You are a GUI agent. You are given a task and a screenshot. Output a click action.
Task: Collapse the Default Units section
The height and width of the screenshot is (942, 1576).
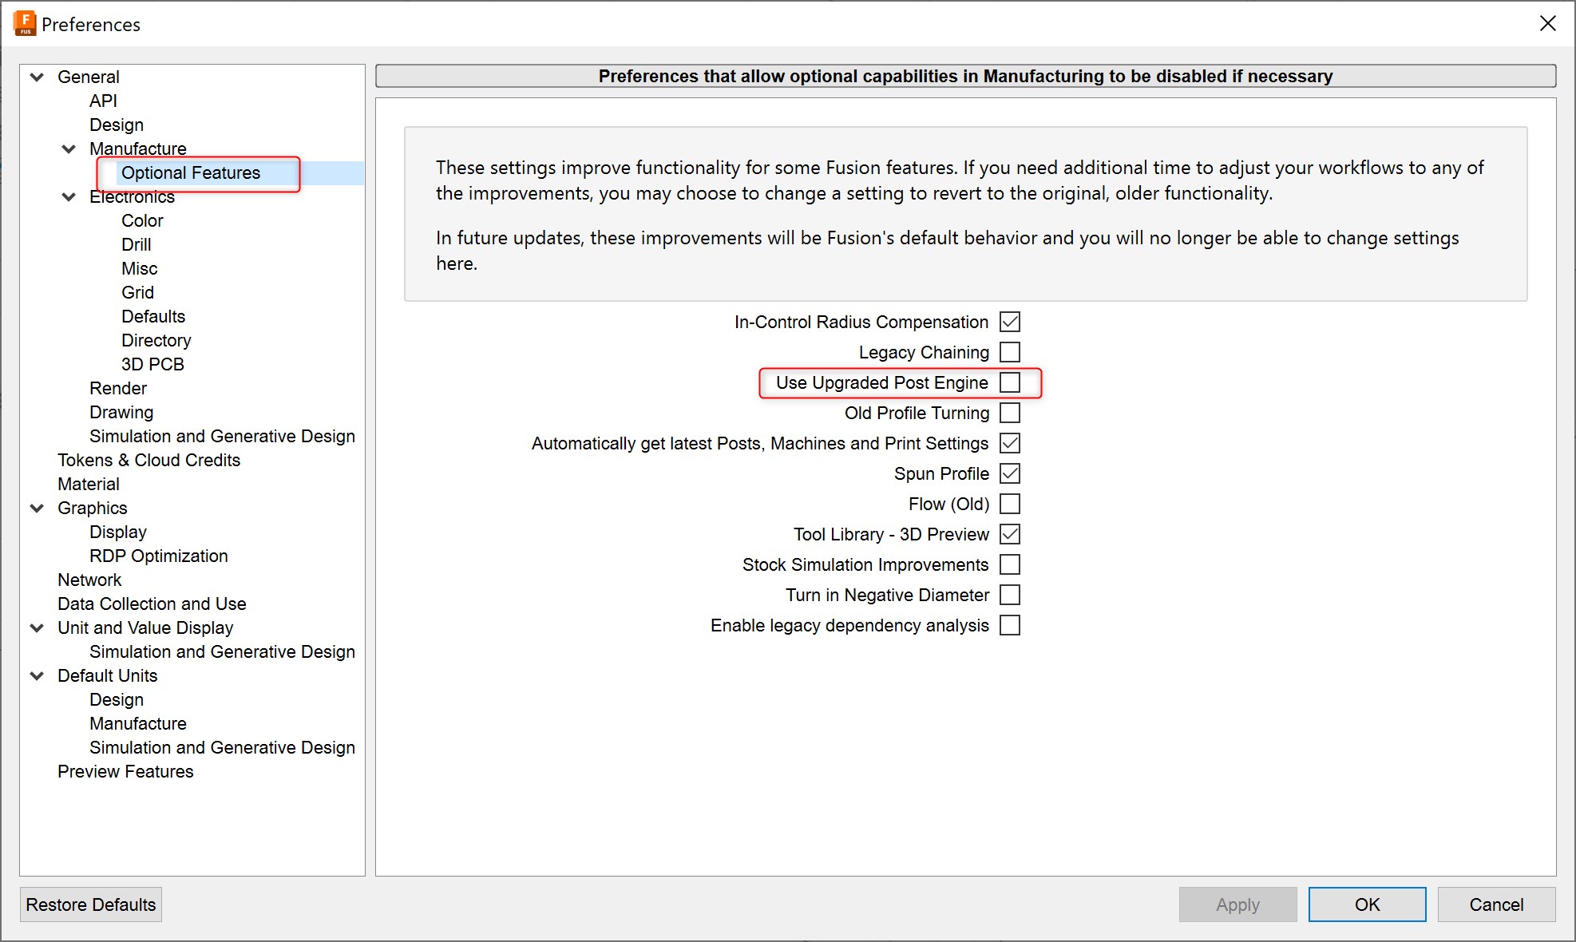[x=37, y=675]
